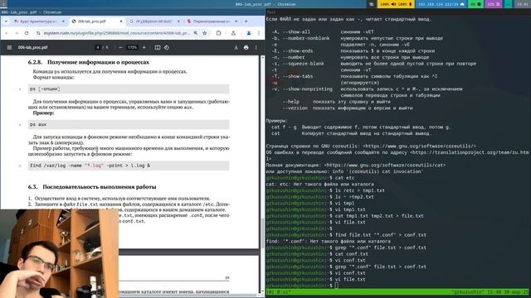Zoom out with the minus button
The width and height of the screenshot is (531, 298).
click(x=121, y=48)
